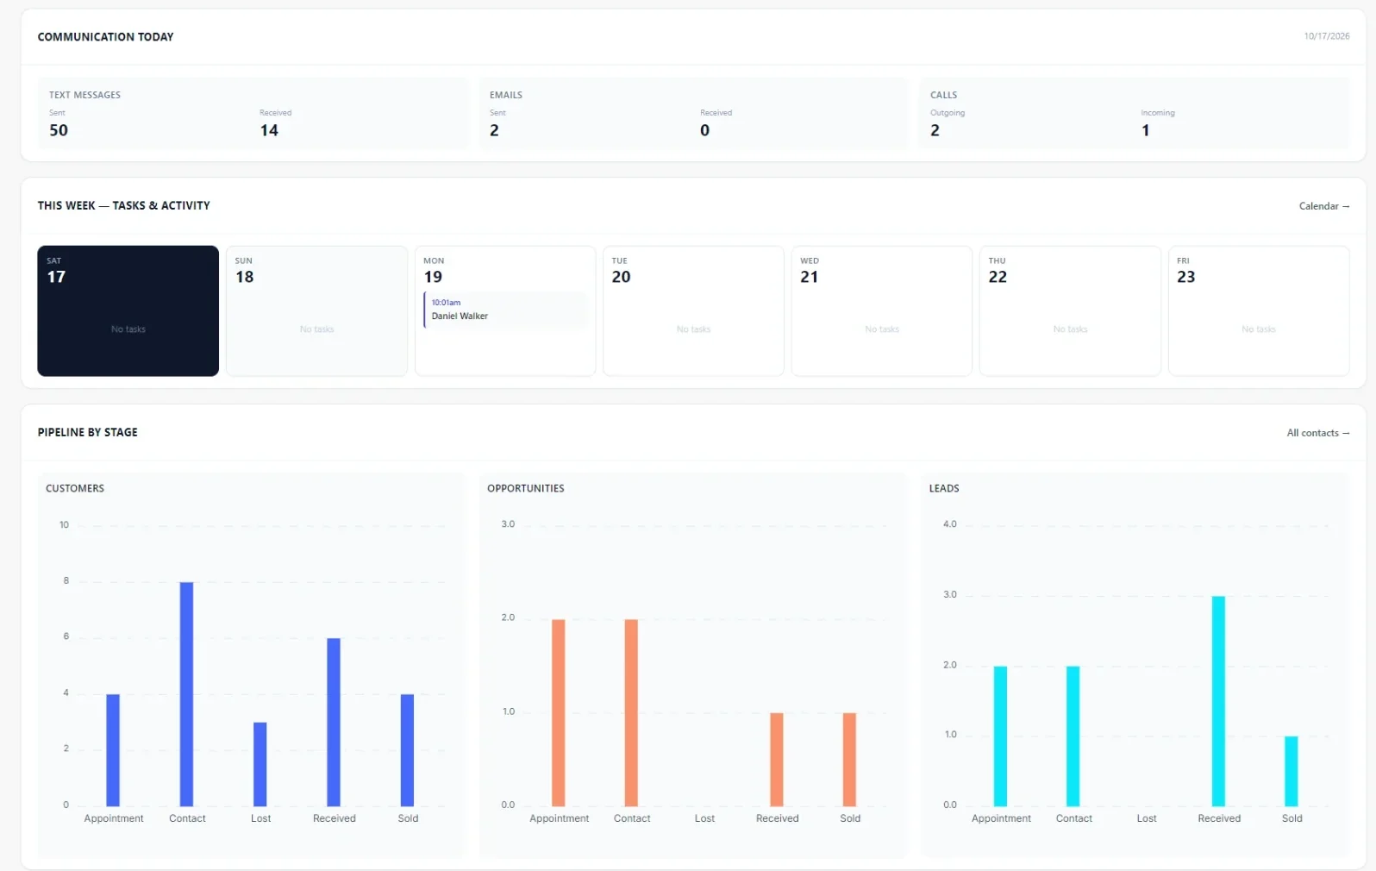Screen dimensions: 1376x871
Task: Select the Friday 23 day card
Action: 1259,310
